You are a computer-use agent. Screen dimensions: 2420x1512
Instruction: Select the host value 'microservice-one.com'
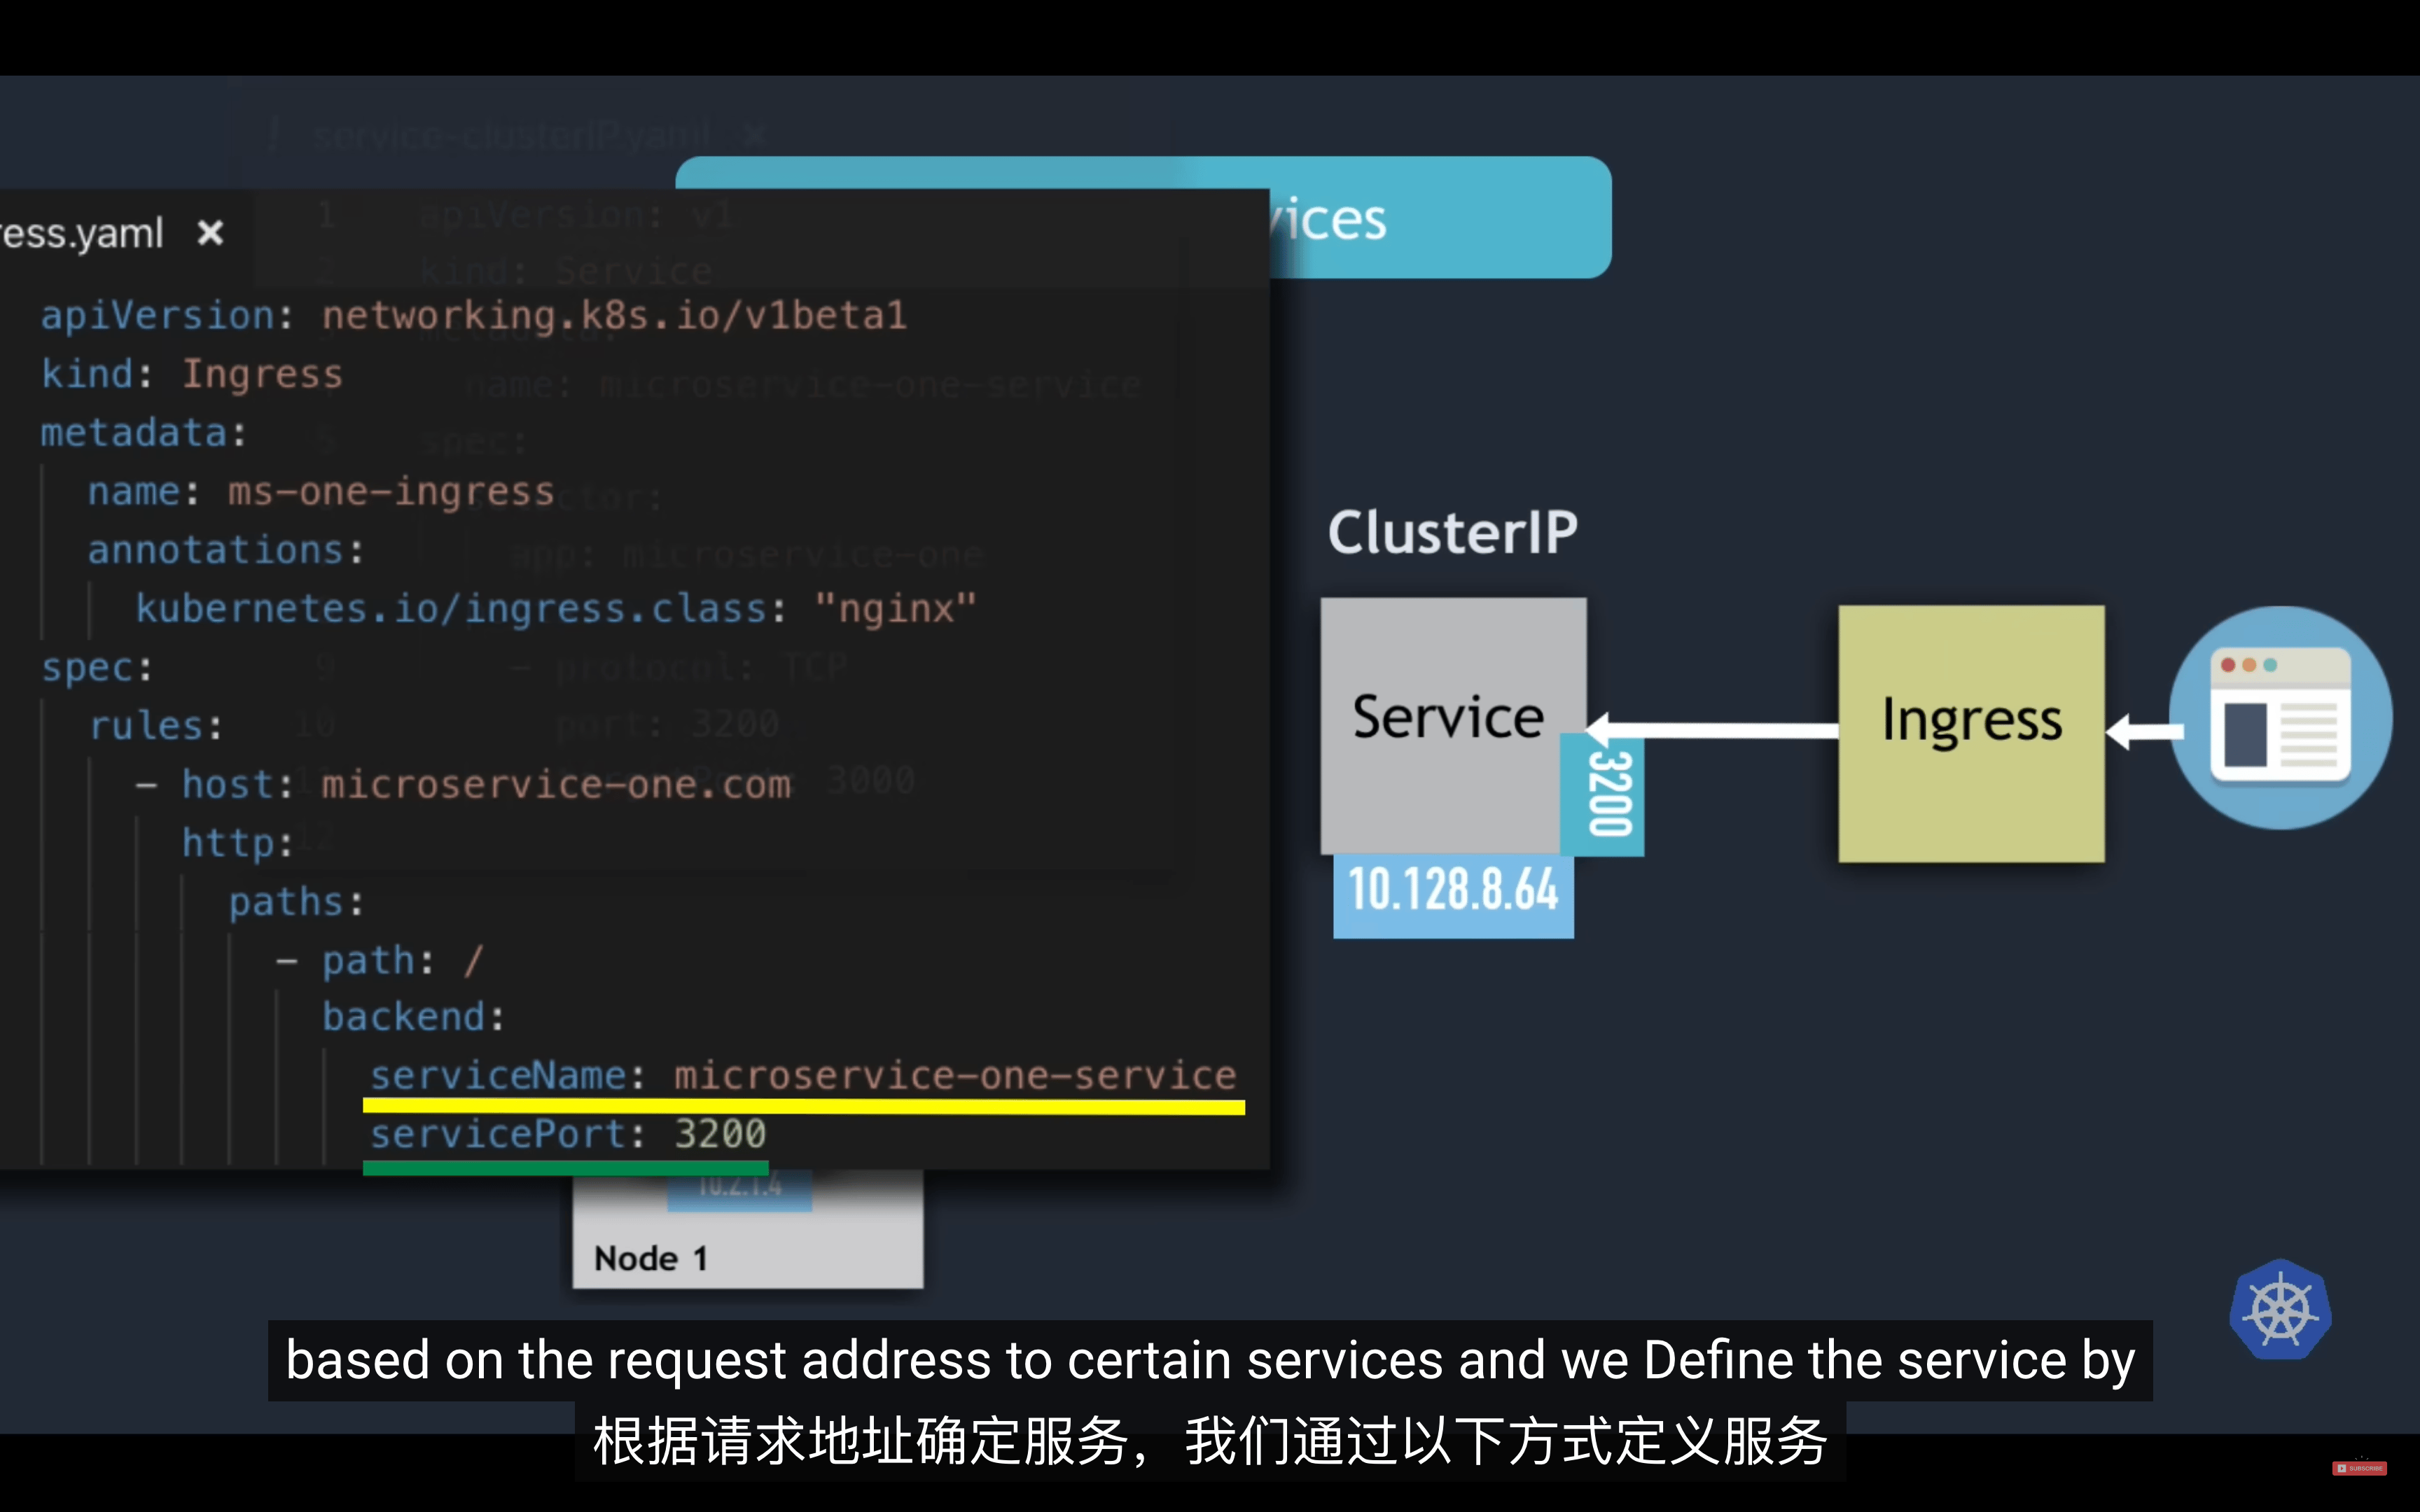[x=556, y=785]
